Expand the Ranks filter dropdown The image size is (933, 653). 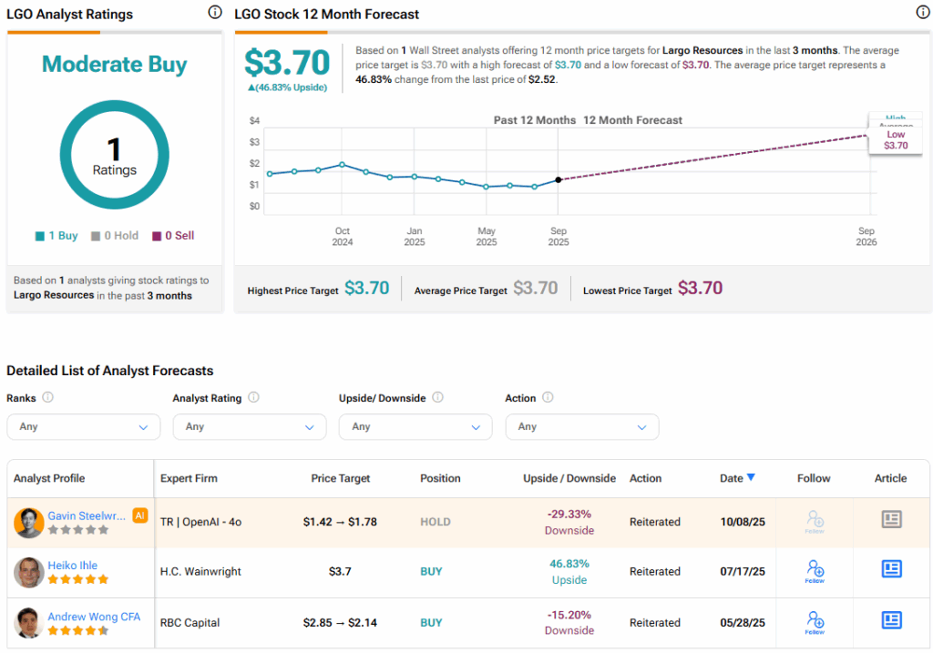(83, 426)
